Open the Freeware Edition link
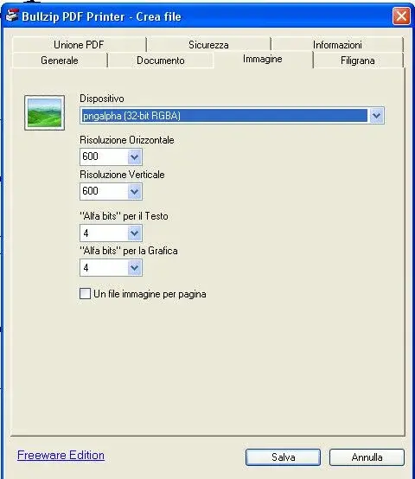 [x=61, y=455]
